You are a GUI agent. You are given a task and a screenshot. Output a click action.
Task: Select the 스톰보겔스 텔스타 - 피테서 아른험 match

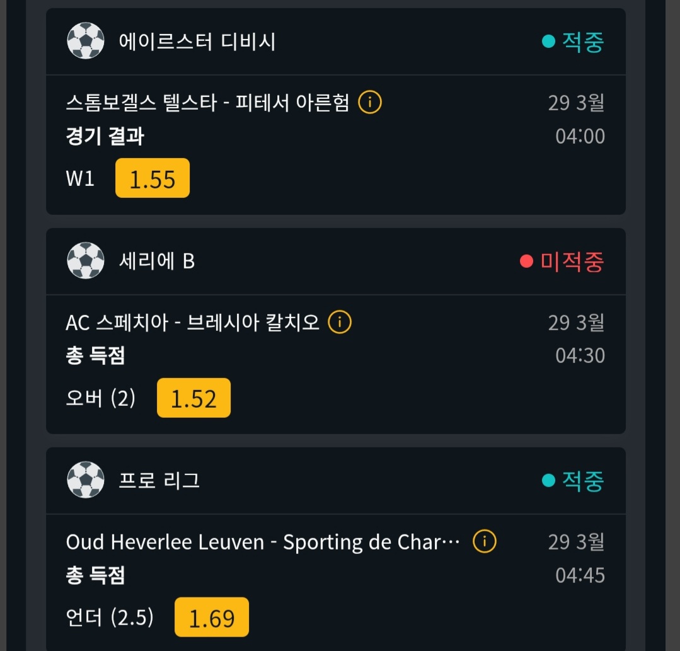207,103
